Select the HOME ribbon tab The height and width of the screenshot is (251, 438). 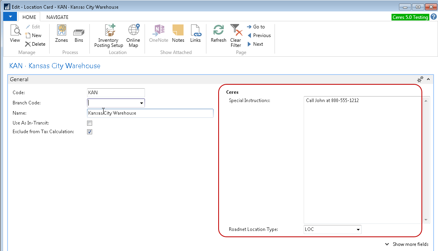29,17
